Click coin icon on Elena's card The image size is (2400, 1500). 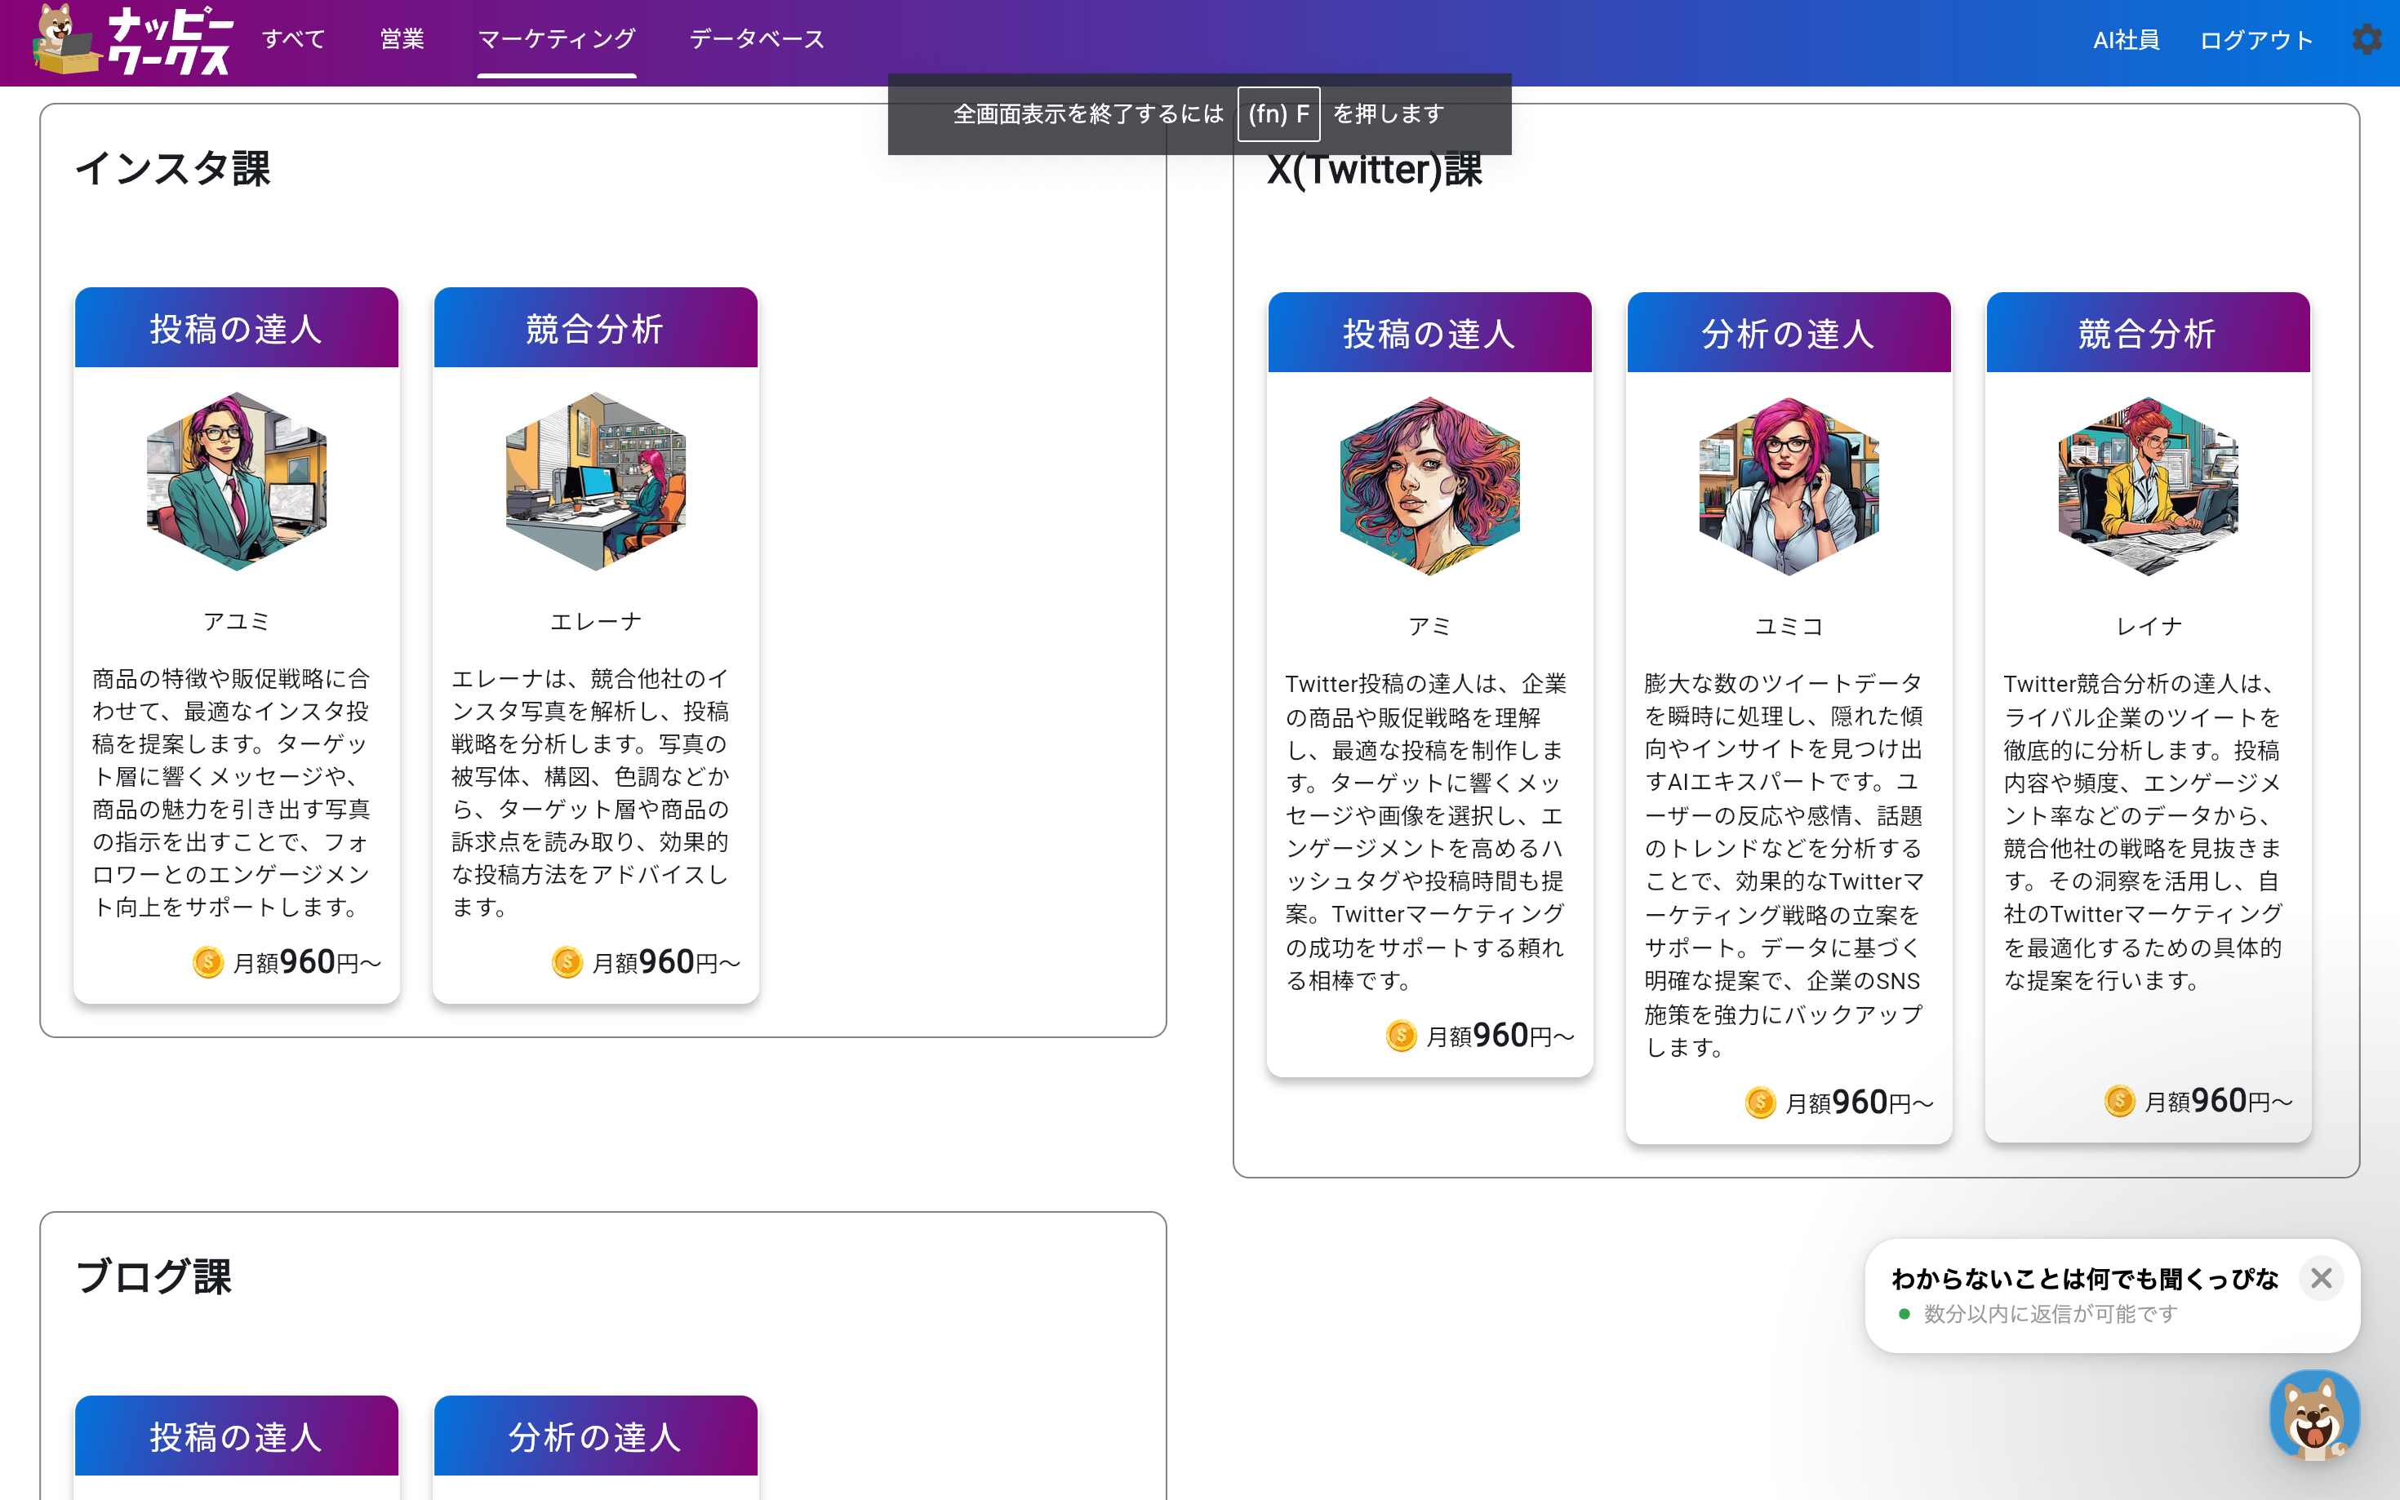coord(567,962)
